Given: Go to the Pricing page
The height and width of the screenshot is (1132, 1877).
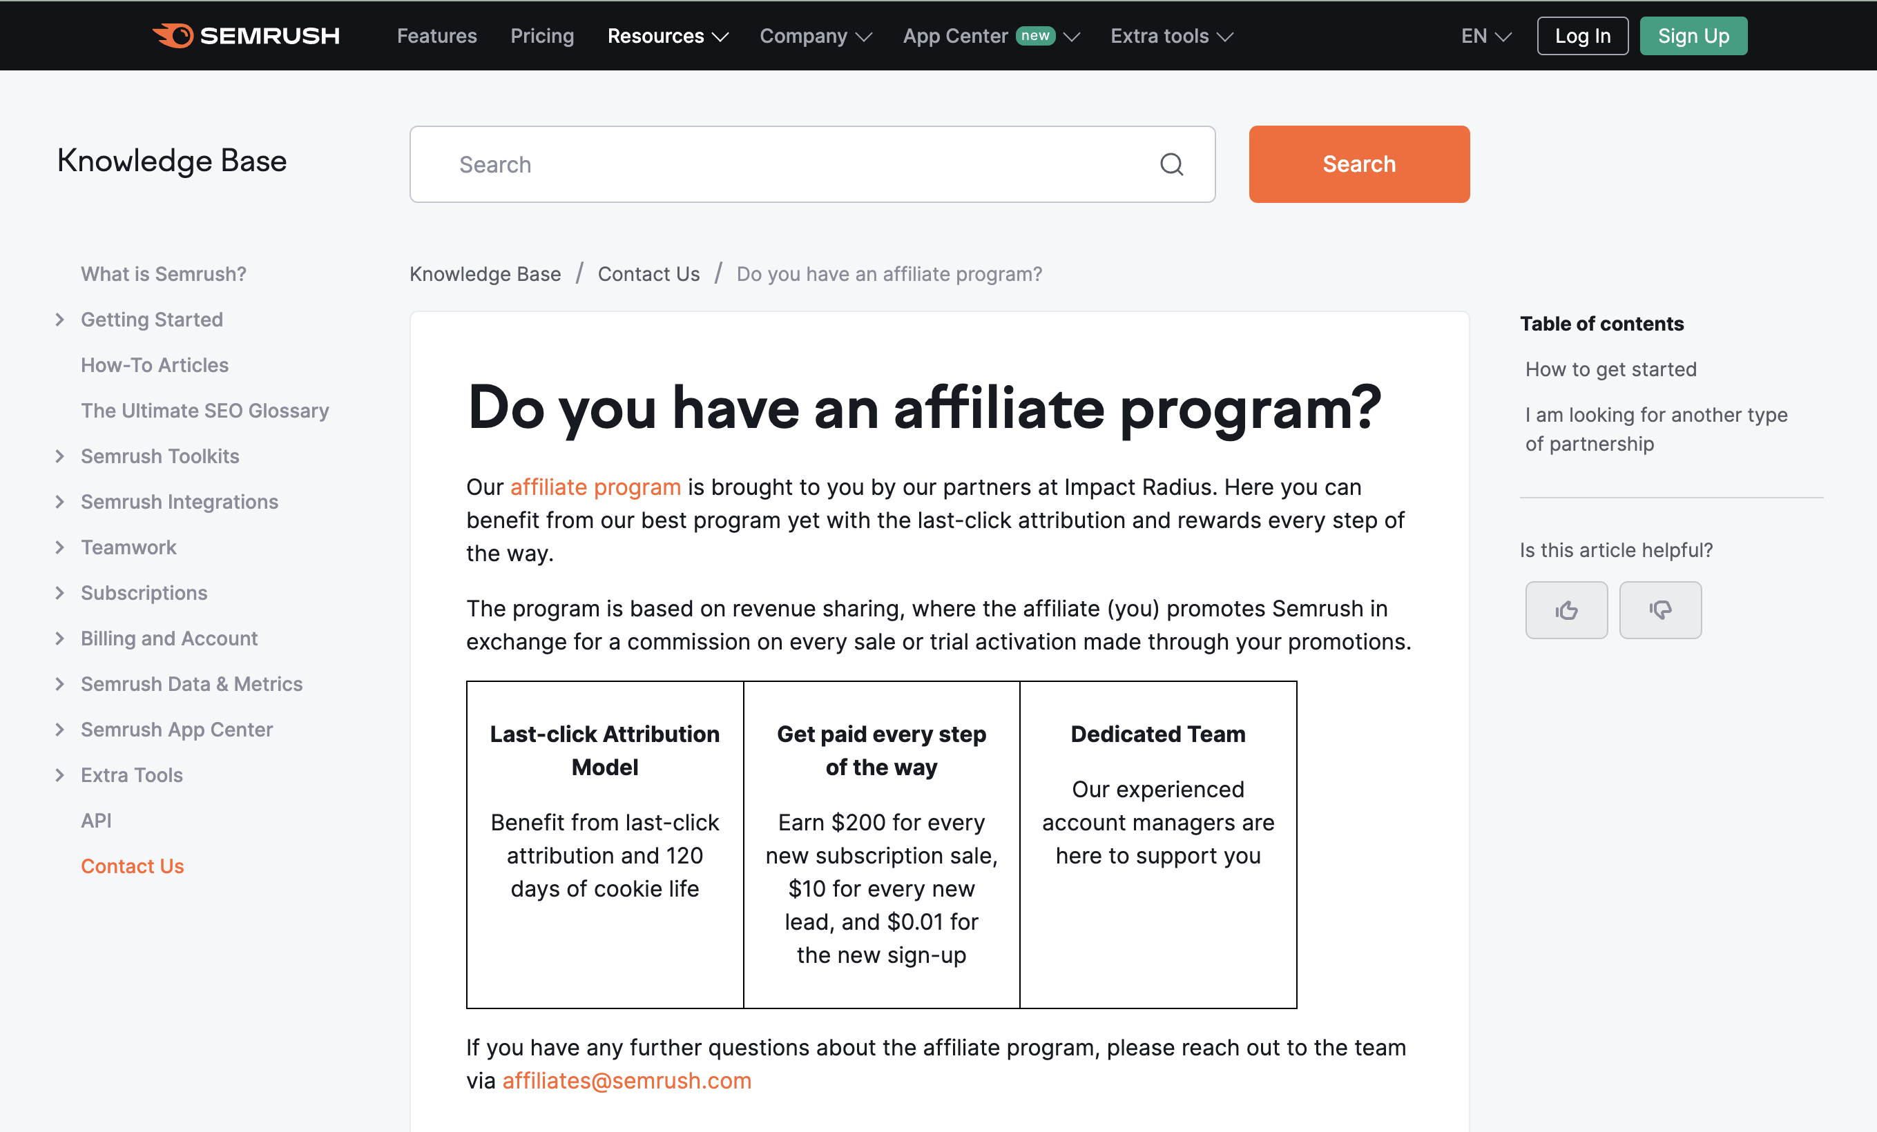Looking at the screenshot, I should [541, 36].
